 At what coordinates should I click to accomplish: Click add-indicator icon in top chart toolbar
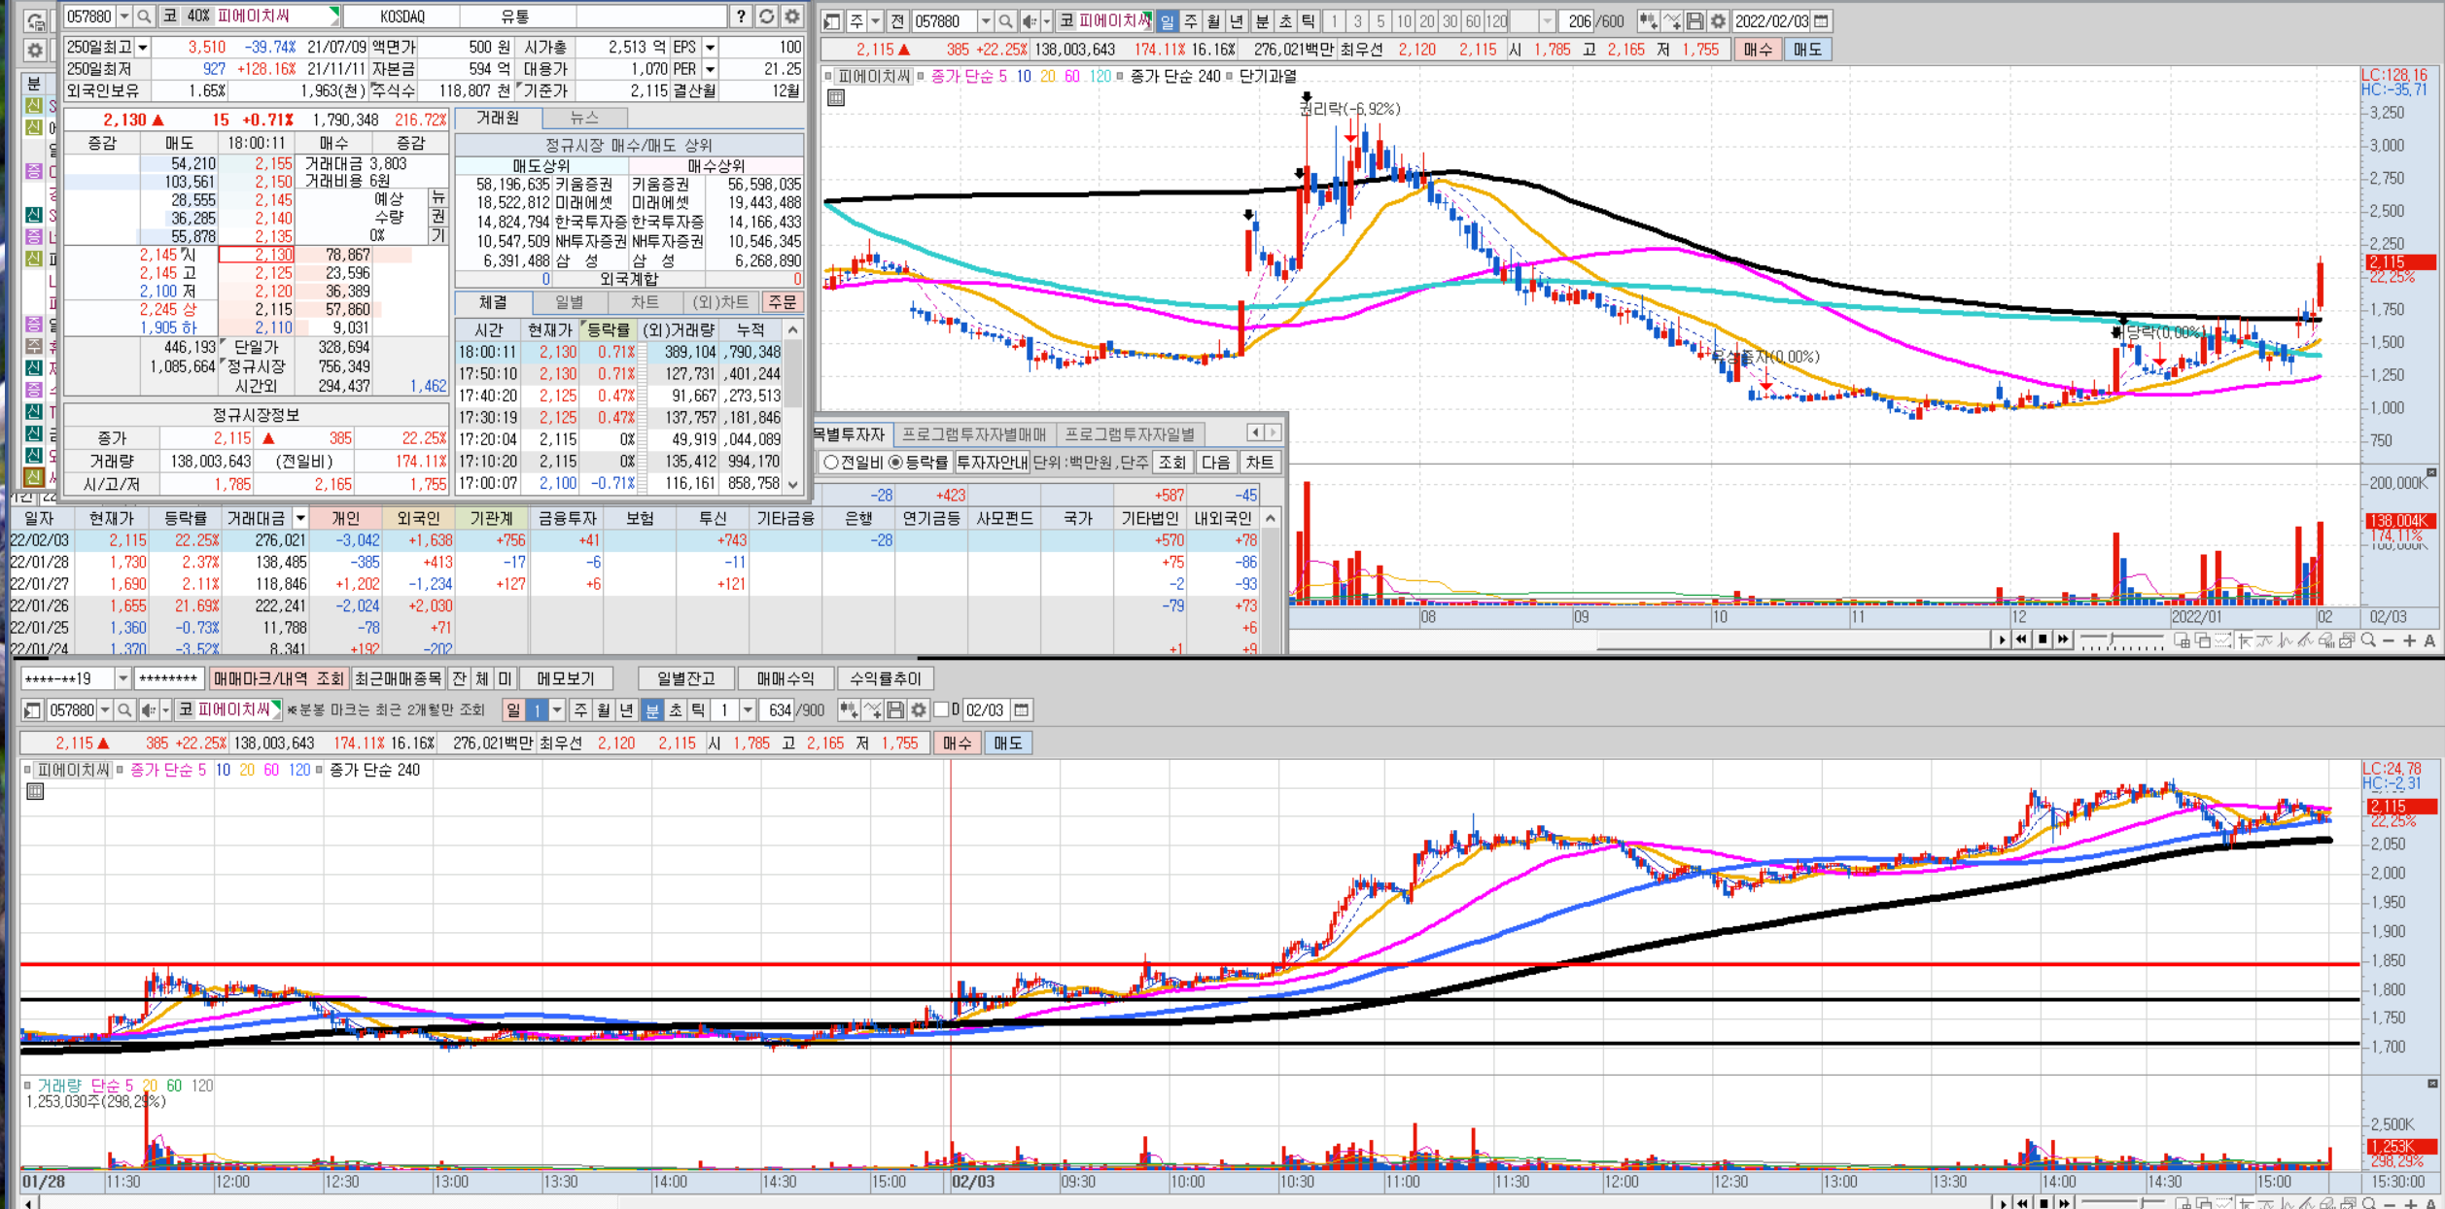tap(1672, 21)
